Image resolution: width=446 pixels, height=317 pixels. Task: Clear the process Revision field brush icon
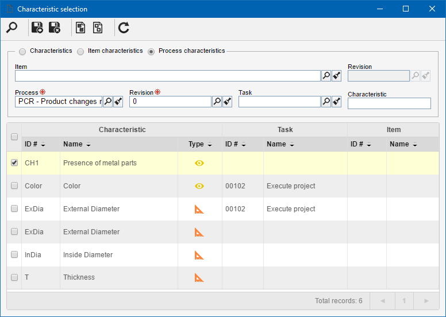click(228, 102)
